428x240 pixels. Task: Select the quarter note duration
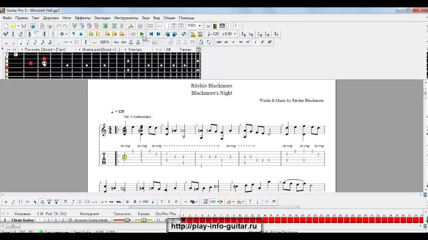point(21,42)
